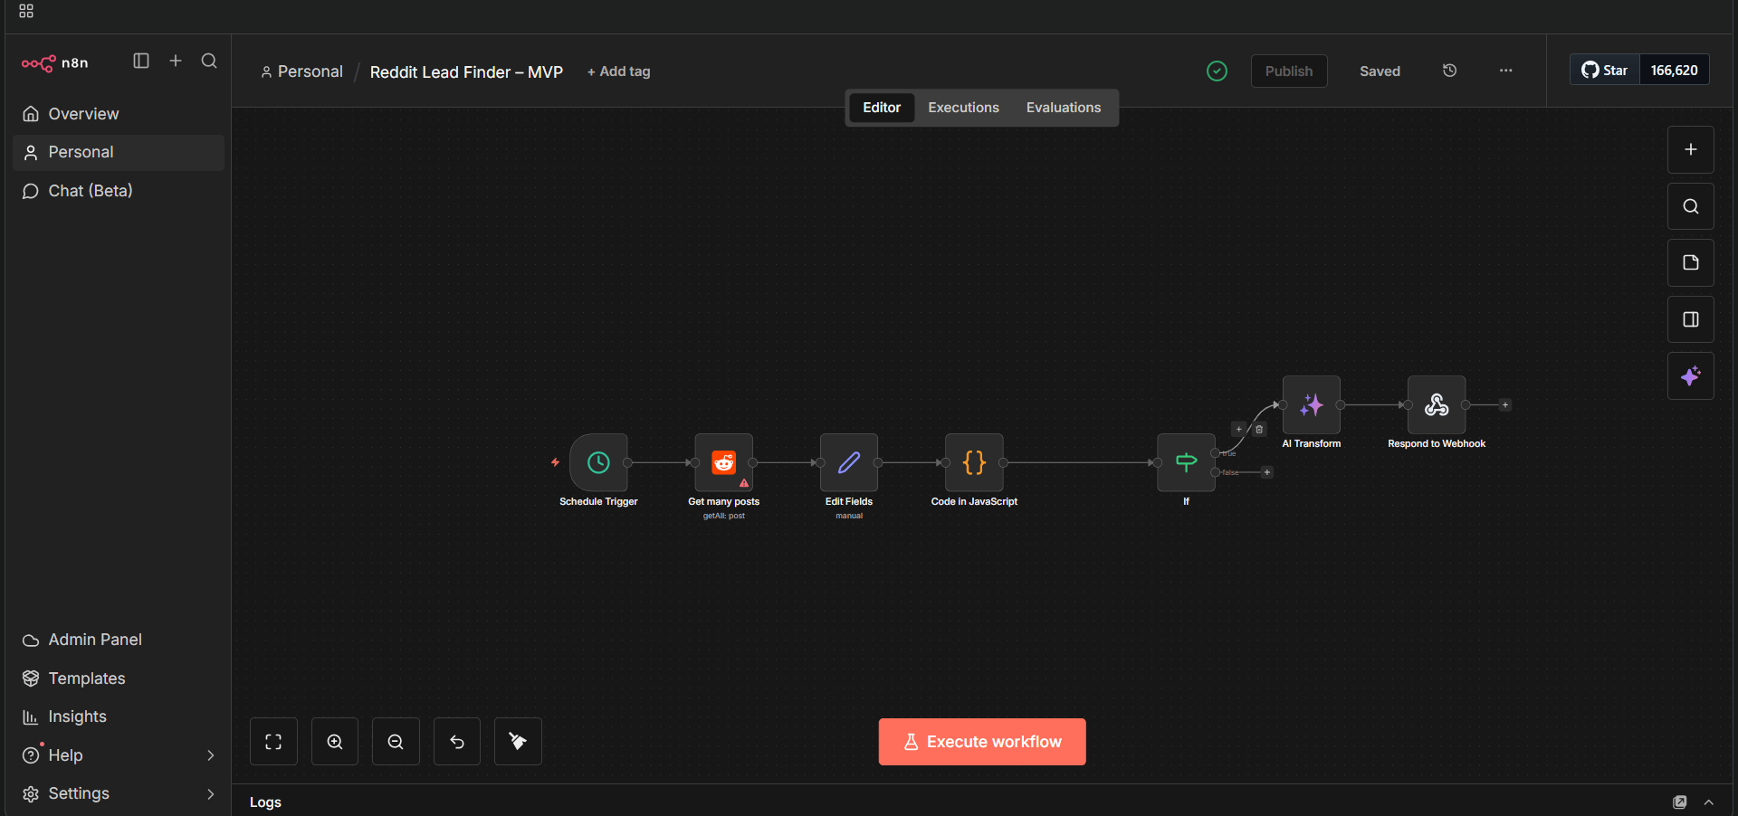The width and height of the screenshot is (1738, 816).
Task: Add a tag to the workflow
Action: click(x=619, y=71)
